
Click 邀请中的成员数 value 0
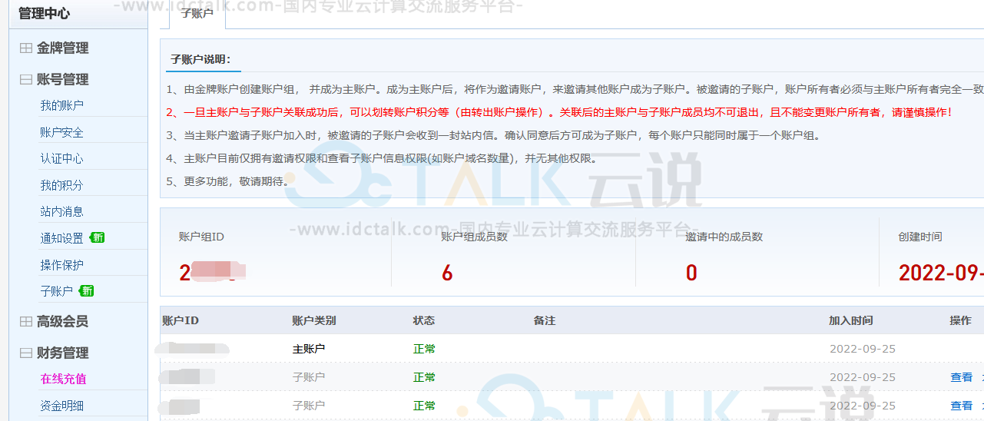[691, 273]
